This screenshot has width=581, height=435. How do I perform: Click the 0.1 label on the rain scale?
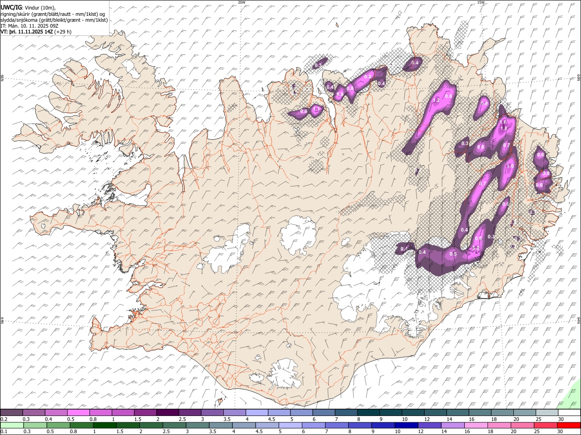click(4, 431)
